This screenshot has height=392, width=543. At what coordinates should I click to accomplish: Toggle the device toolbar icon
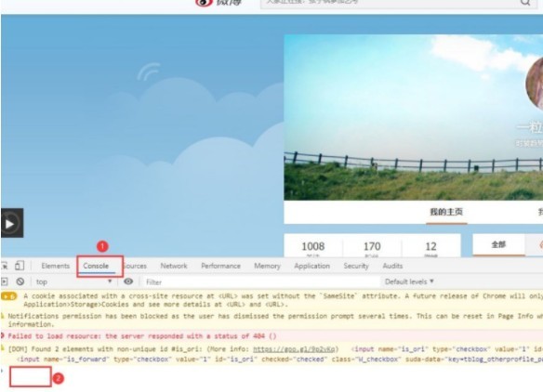click(x=20, y=266)
